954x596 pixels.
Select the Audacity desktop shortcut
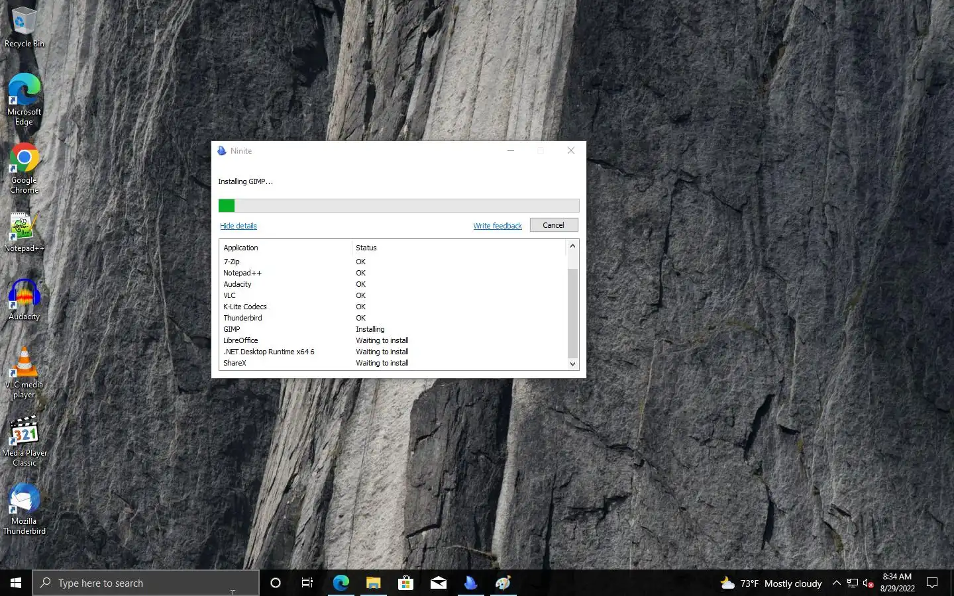pyautogui.click(x=25, y=300)
